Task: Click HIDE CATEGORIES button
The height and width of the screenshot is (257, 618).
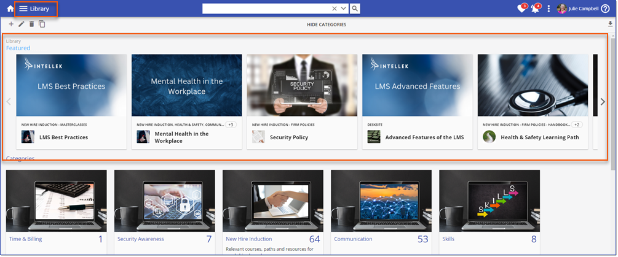Action: tap(327, 25)
